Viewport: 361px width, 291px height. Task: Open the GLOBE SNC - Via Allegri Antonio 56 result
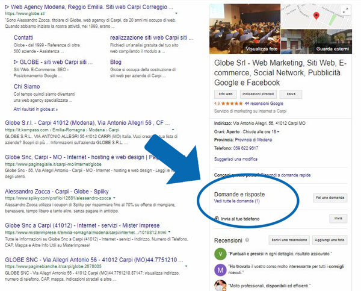[x=94, y=260]
